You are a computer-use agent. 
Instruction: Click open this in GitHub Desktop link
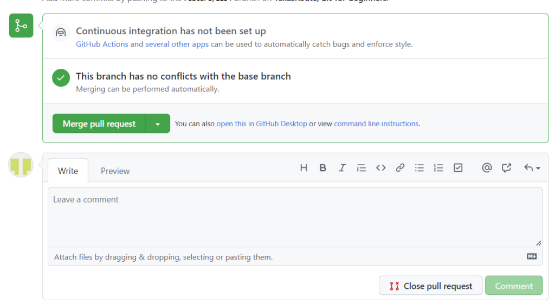[262, 124]
